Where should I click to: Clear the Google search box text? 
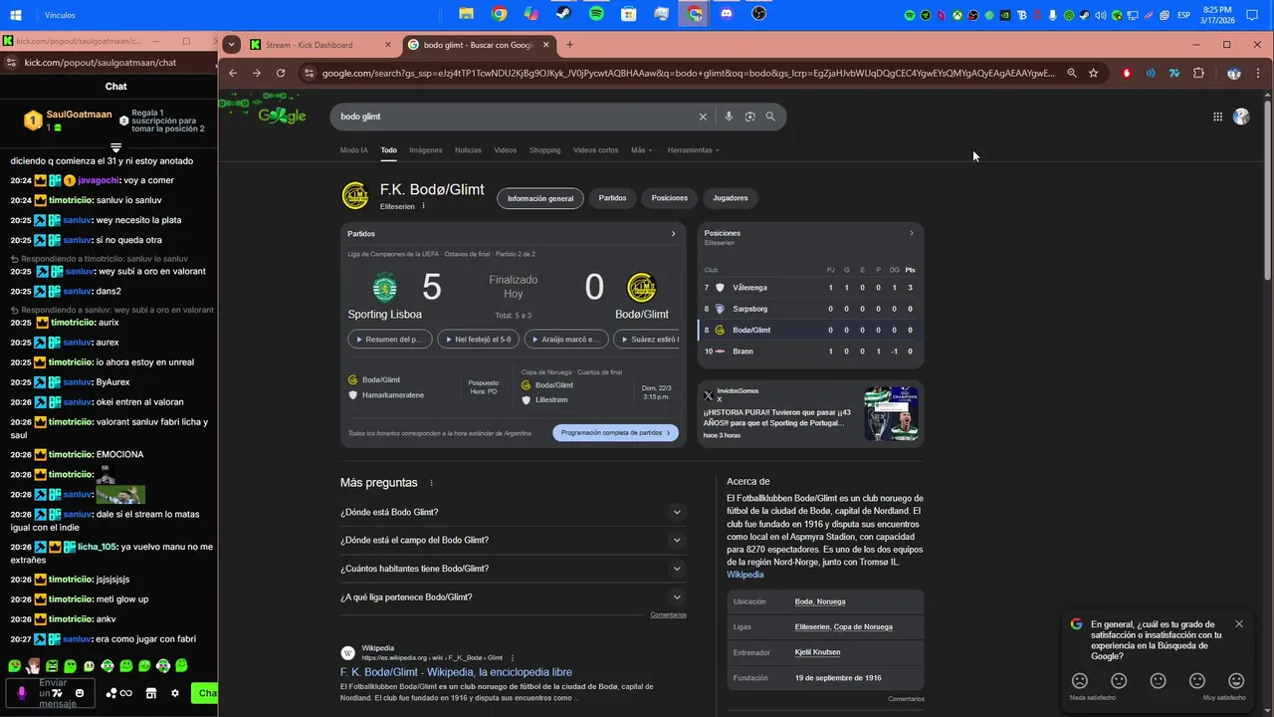703,117
